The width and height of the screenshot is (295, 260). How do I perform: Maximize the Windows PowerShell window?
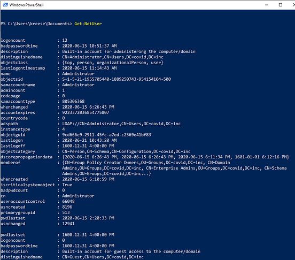(281, 5)
